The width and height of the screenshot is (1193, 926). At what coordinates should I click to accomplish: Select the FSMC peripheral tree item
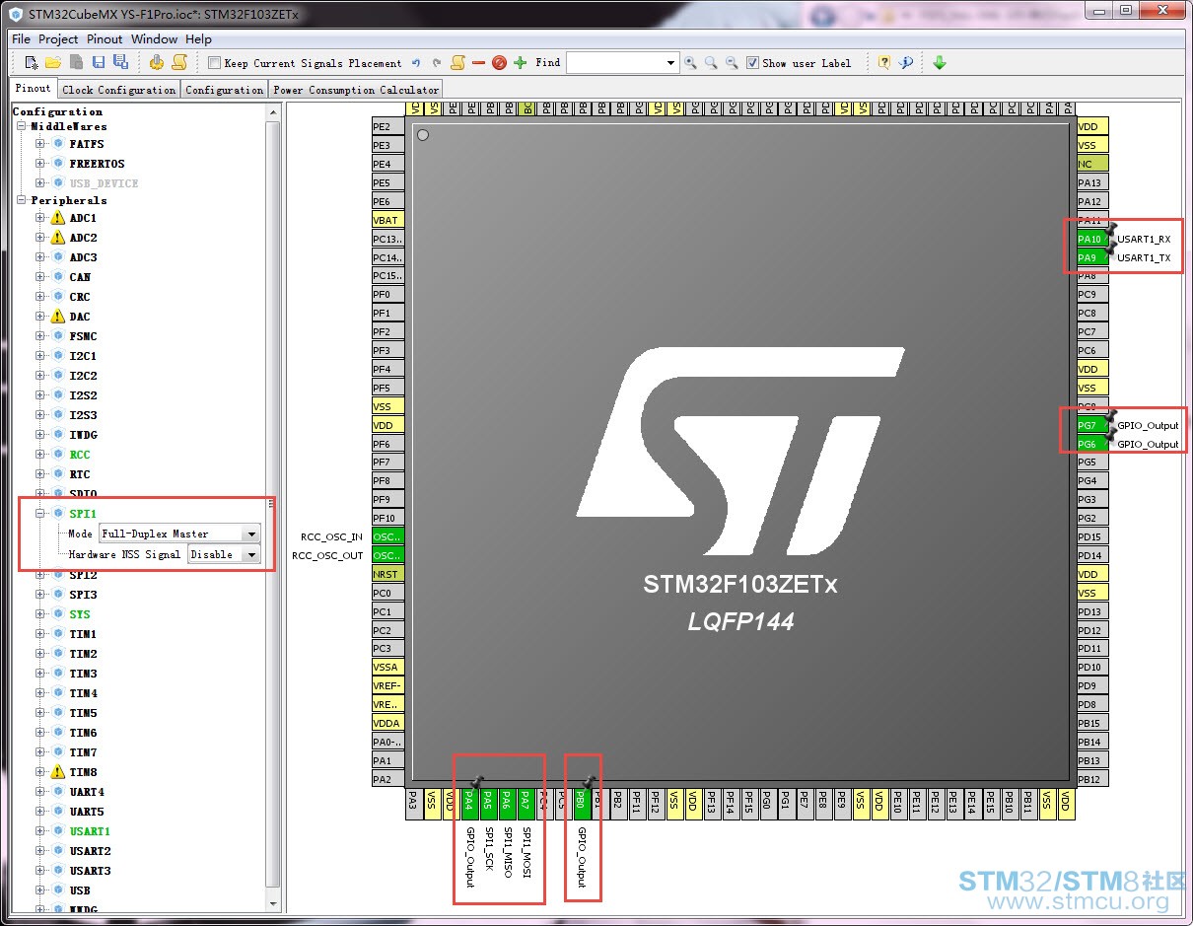[83, 336]
